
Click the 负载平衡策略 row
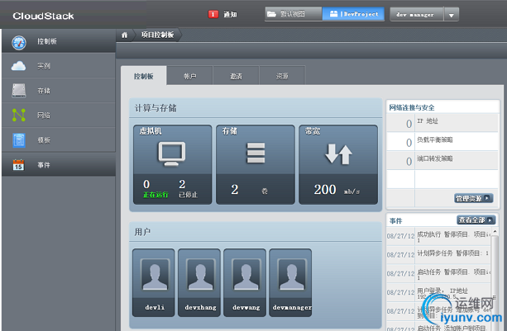pos(442,141)
